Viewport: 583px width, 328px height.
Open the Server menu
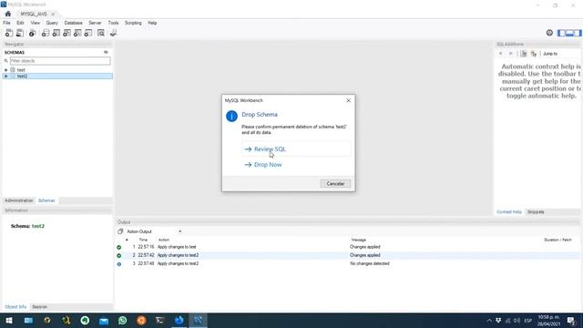[95, 23]
